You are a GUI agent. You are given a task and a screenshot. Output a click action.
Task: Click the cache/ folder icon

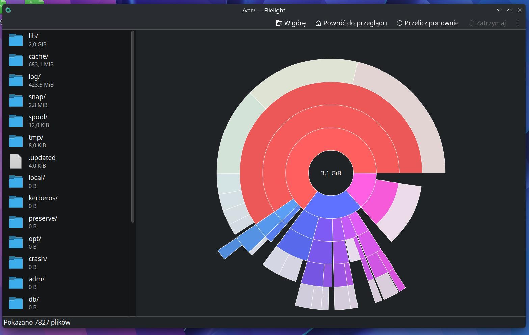[16, 60]
